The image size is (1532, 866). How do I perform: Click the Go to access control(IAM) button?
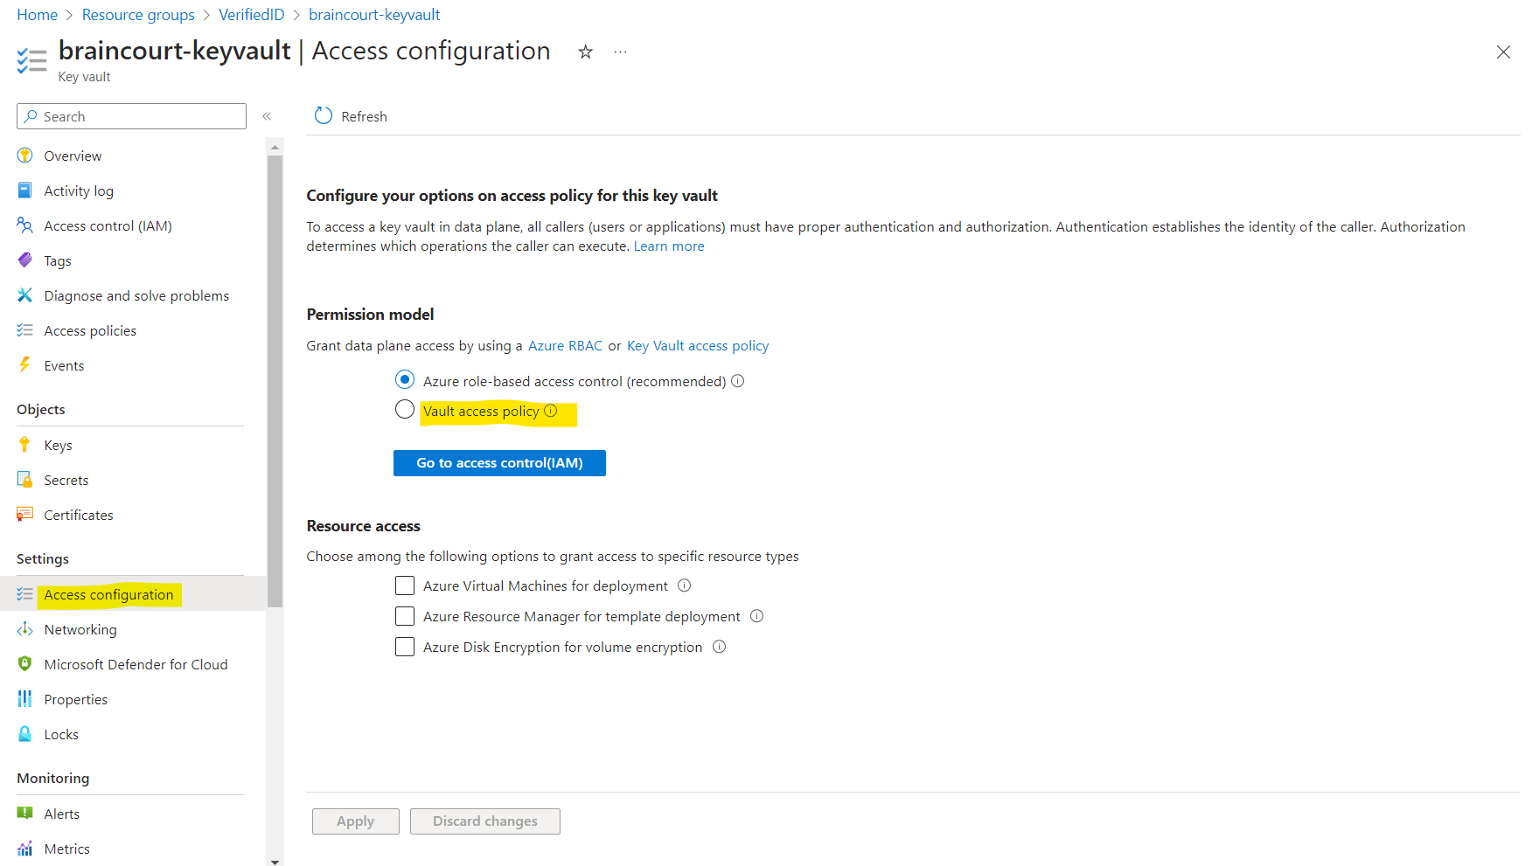pos(499,462)
